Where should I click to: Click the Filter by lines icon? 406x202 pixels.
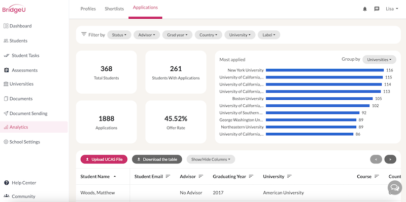tap(84, 34)
